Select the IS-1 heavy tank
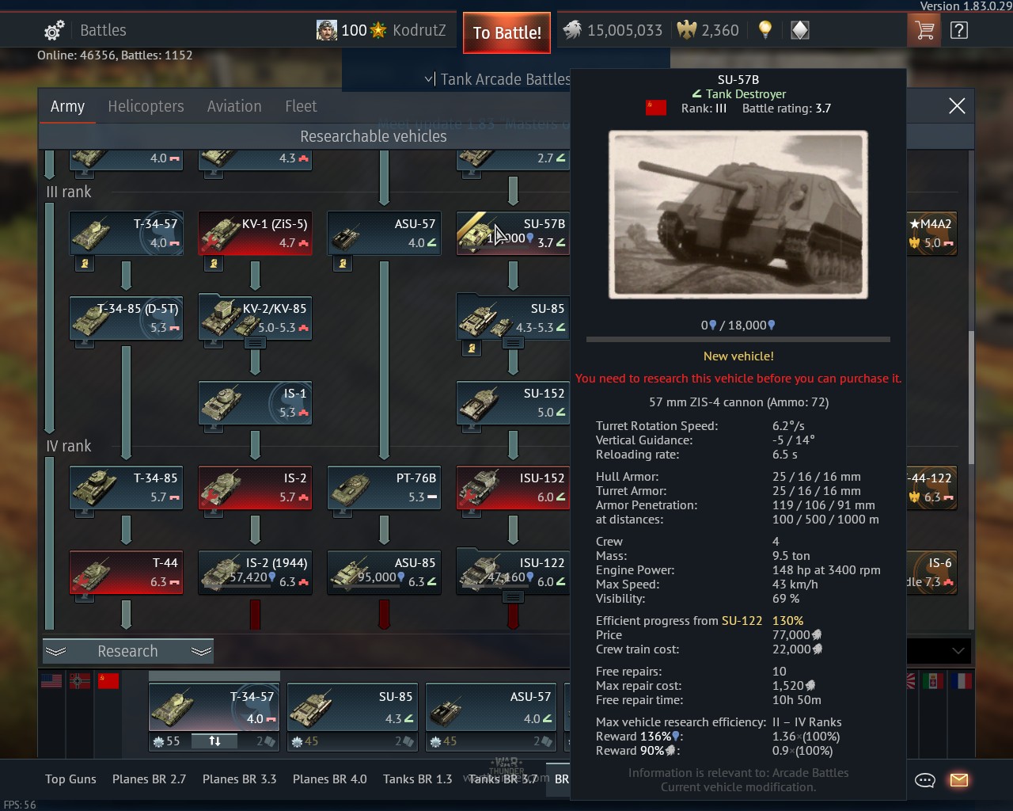This screenshot has width=1013, height=811. tap(255, 402)
